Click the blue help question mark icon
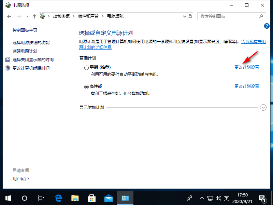The height and width of the screenshot is (205, 273). tap(267, 26)
